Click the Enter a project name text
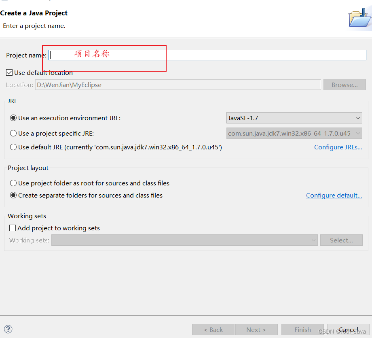The width and height of the screenshot is (372, 338). coord(34,26)
